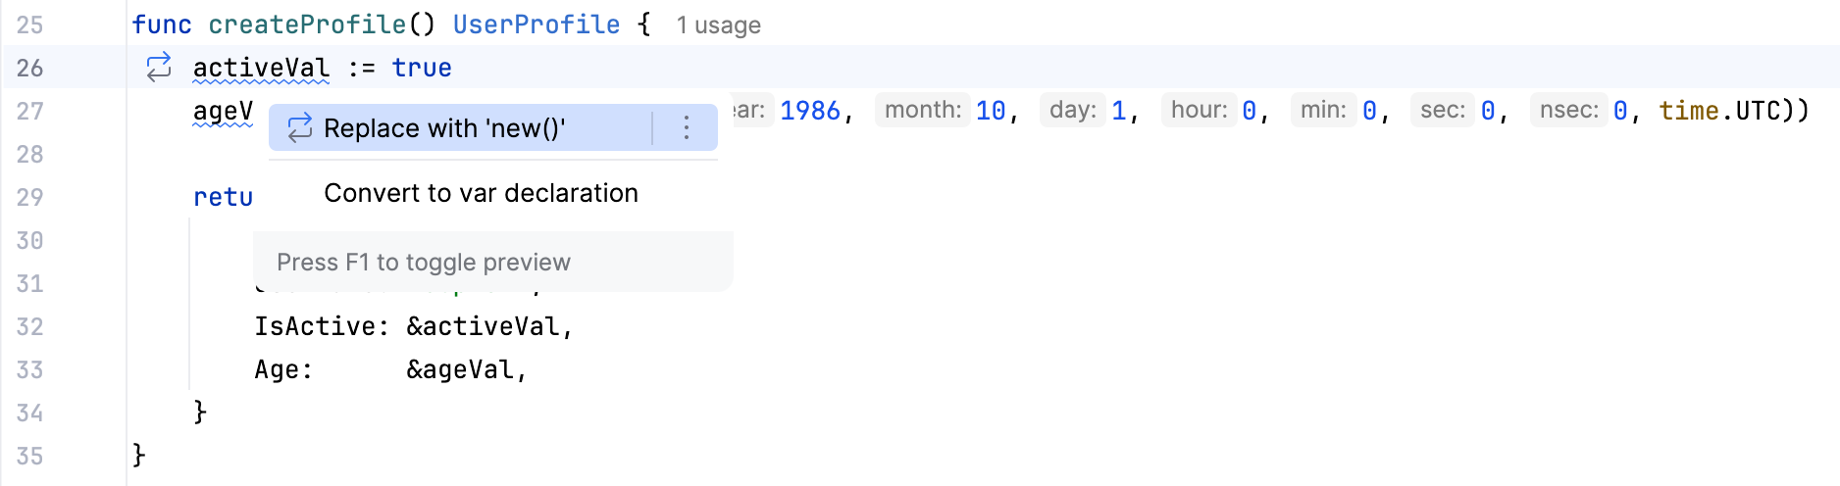1840x486 pixels.
Task: Click the replace icon in popup item
Action: coord(299,128)
